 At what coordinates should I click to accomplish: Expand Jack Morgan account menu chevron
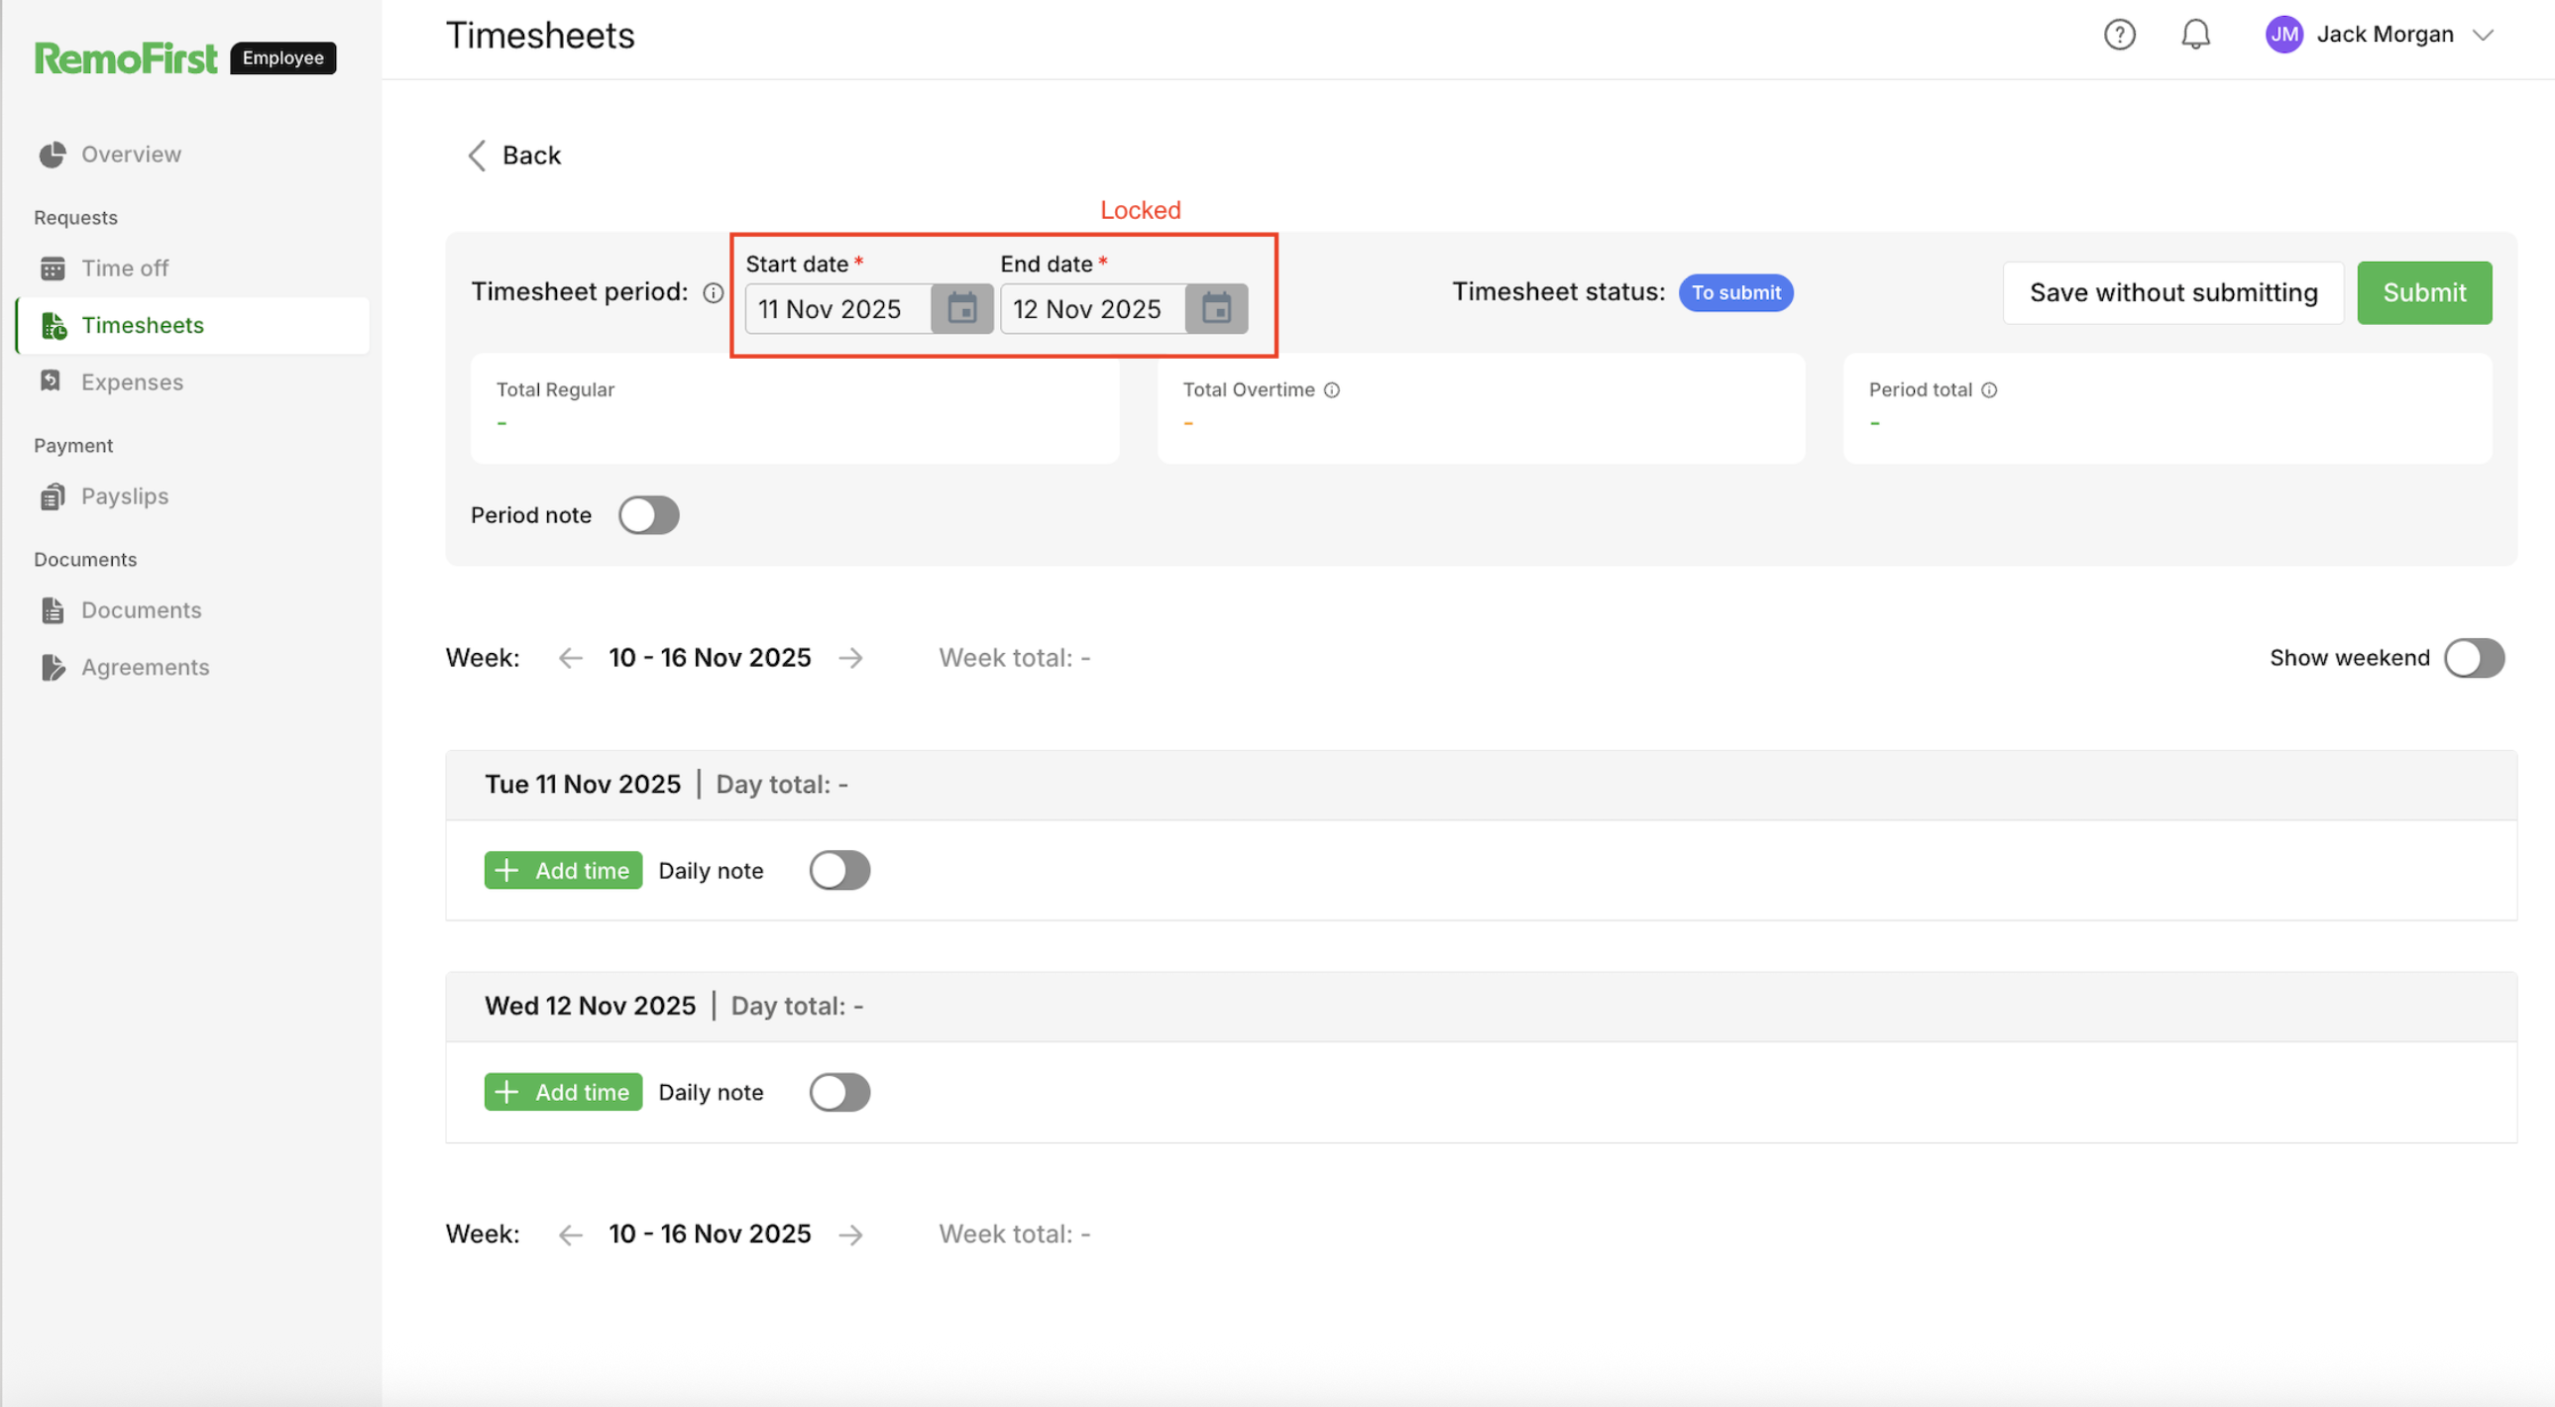[2483, 35]
